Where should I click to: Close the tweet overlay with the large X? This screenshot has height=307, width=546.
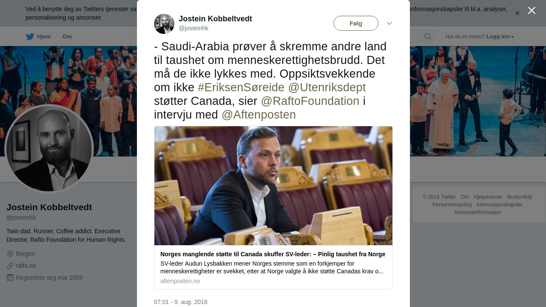(531, 11)
